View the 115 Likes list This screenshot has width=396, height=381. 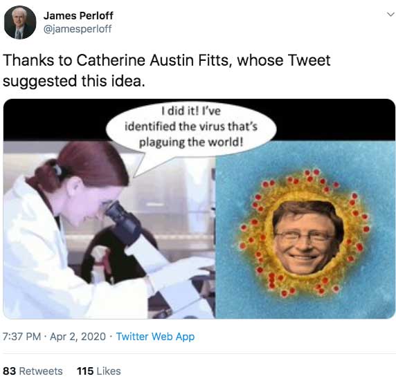pos(99,371)
